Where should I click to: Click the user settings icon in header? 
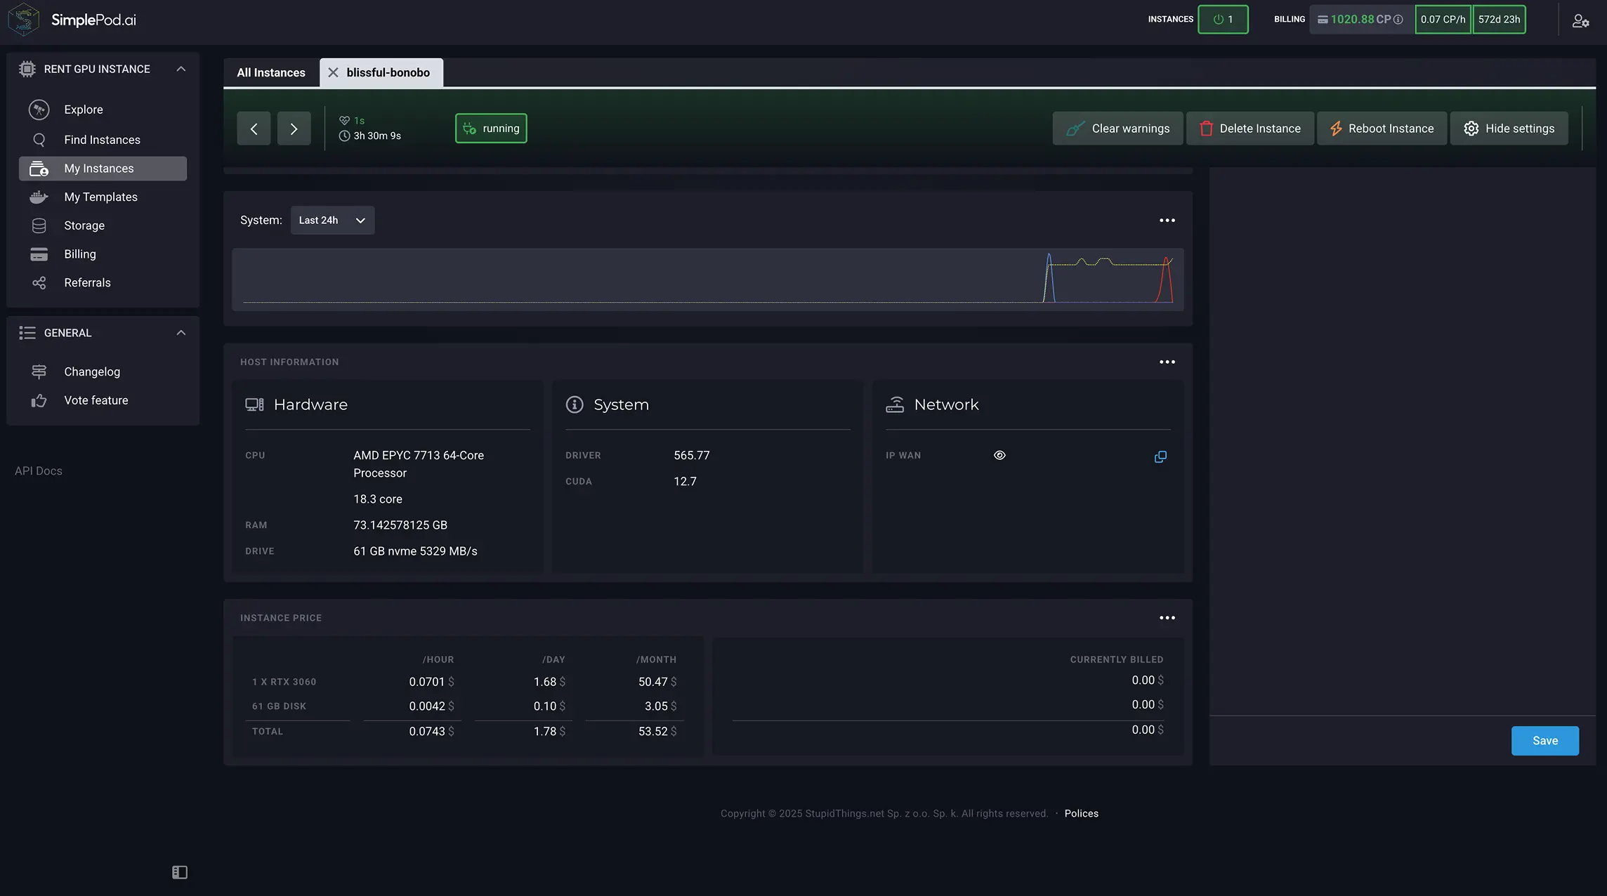pos(1580,20)
